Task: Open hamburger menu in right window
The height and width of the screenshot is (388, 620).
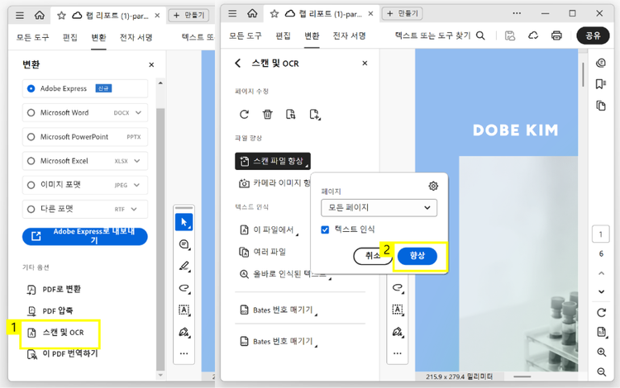Action: (232, 14)
